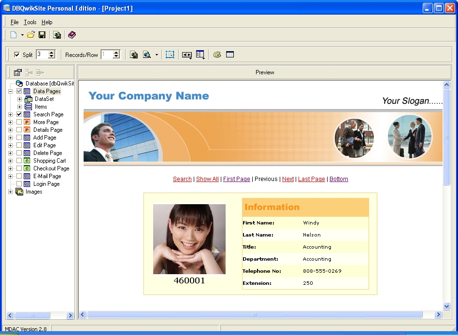This screenshot has height=335, width=458.
Task: Enable the Shopping Cart checkbox
Action: (x=19, y=161)
